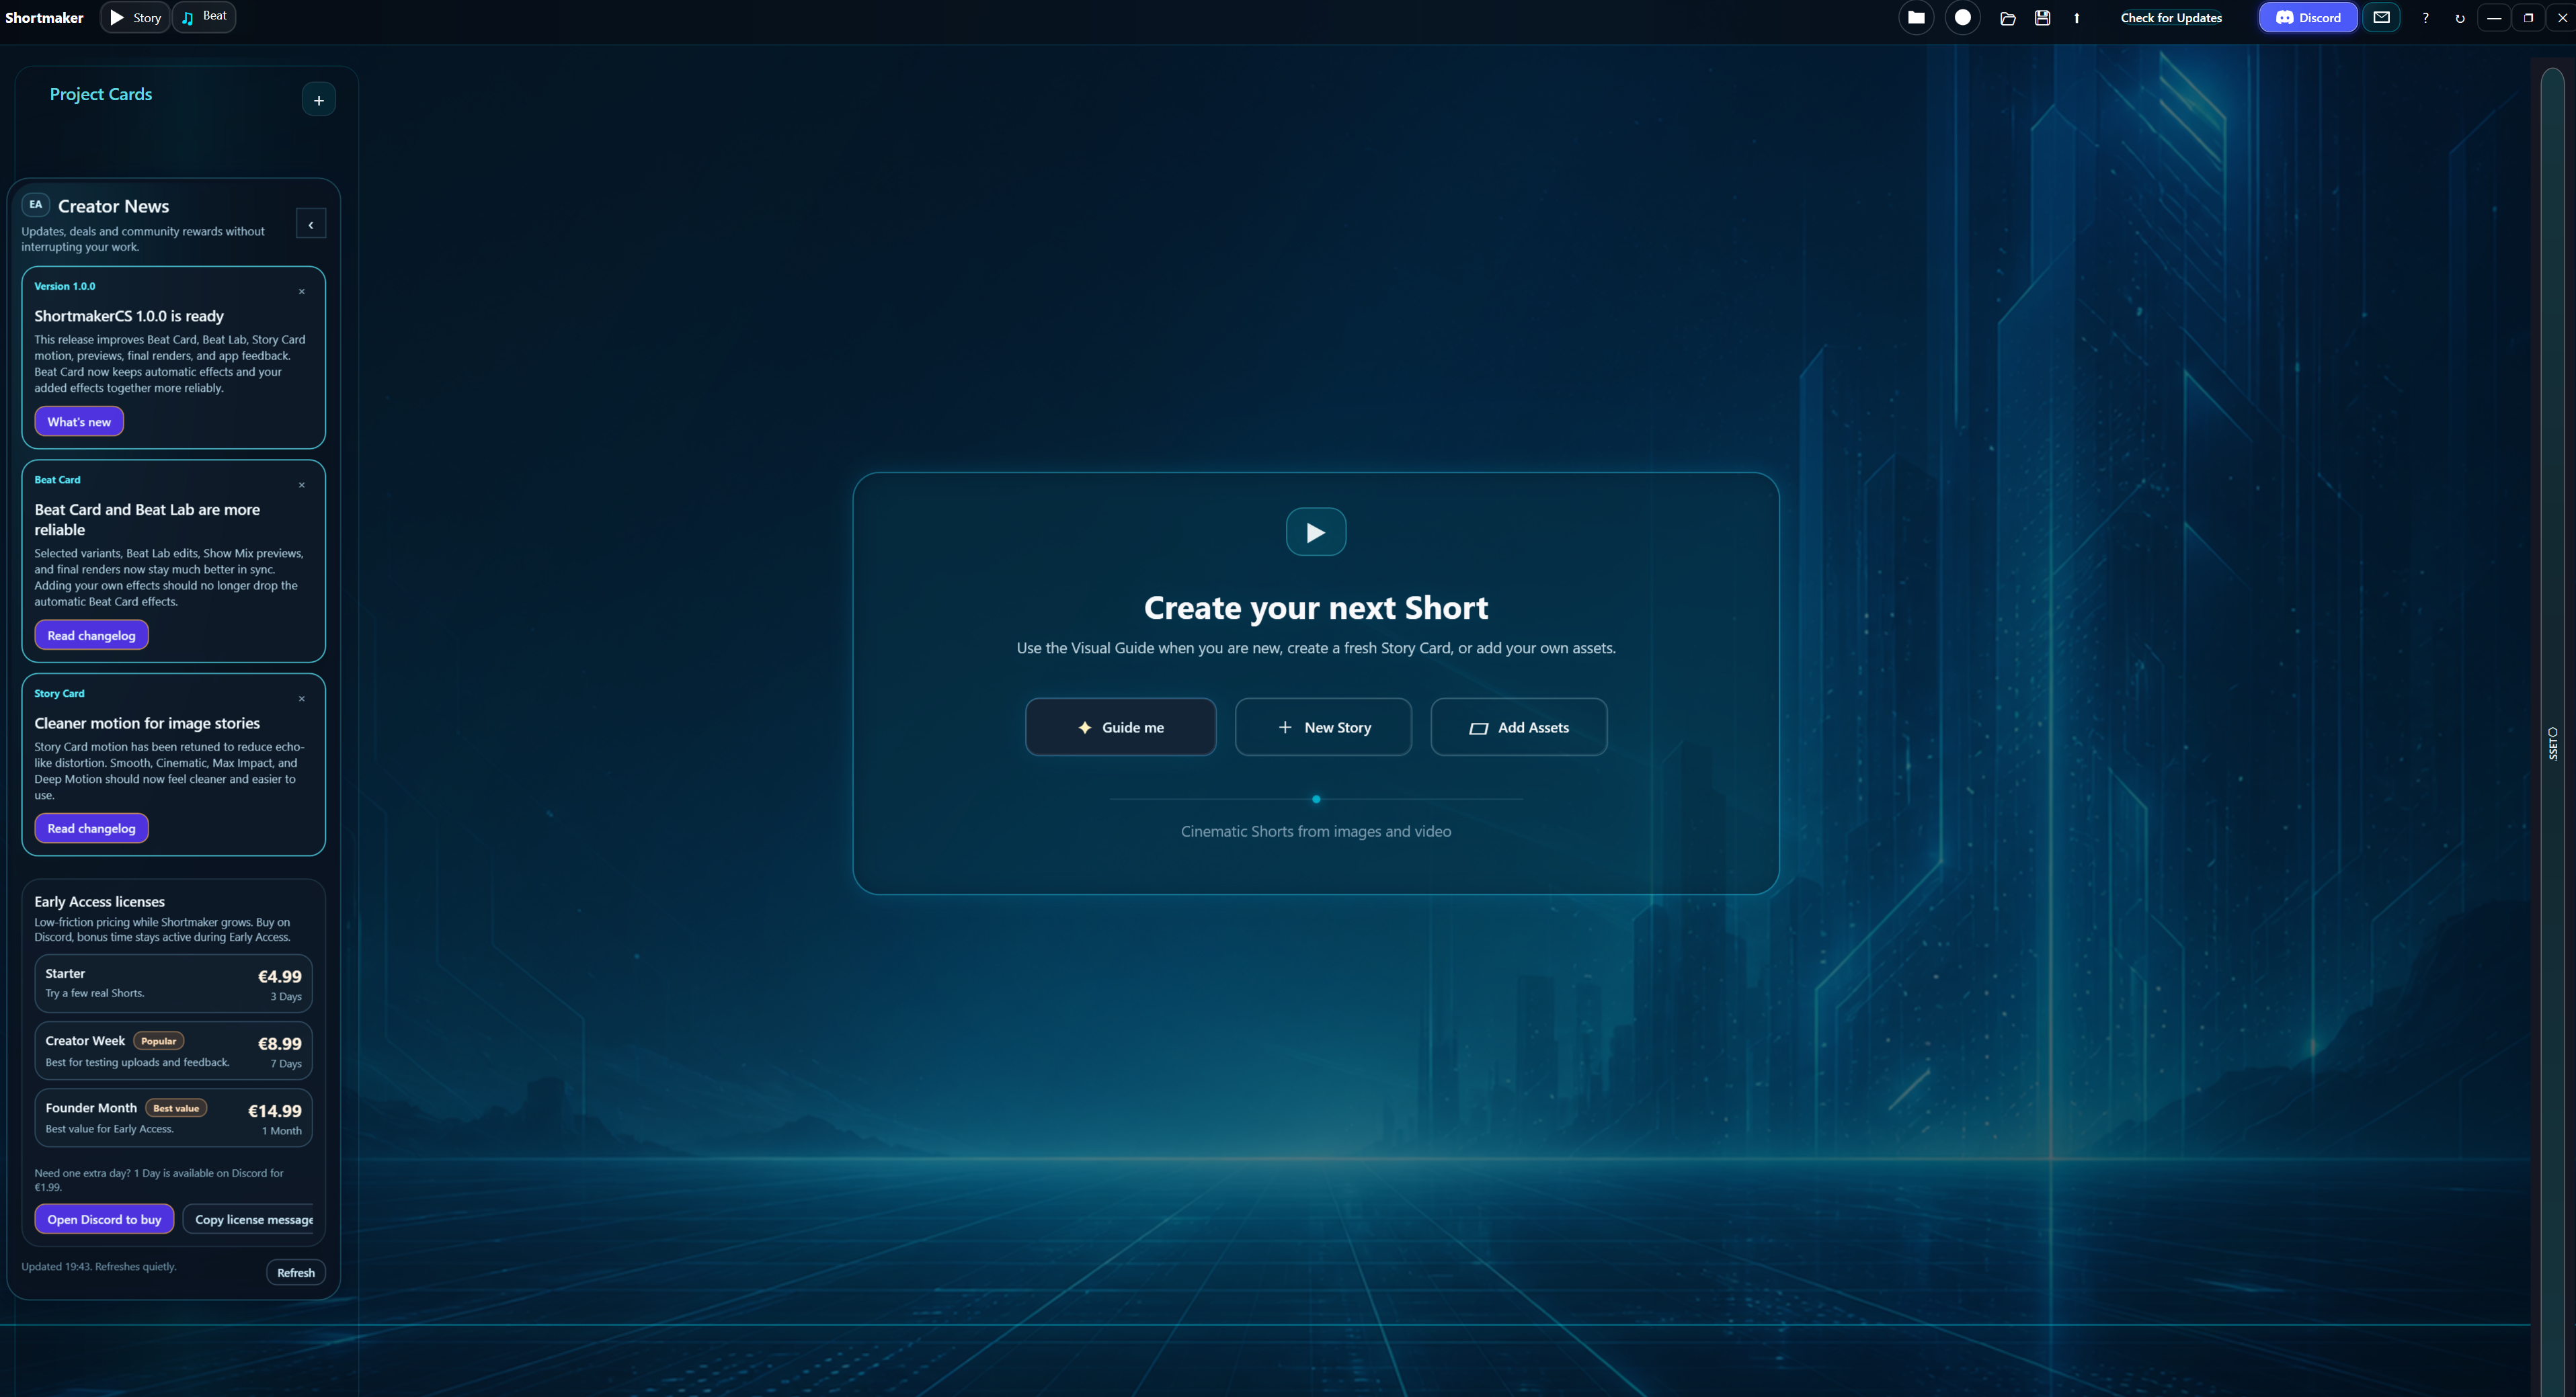The height and width of the screenshot is (1397, 2576).
Task: Save project using the floppy disk icon
Action: [x=2042, y=18]
